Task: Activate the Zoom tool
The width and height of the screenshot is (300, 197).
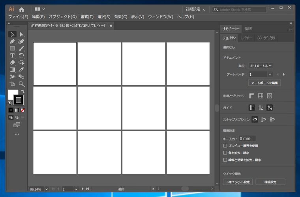Action: click(x=21, y=84)
